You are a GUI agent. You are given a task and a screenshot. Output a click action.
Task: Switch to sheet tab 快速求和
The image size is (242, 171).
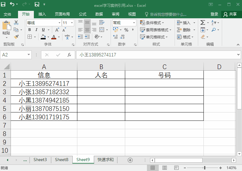click(106, 160)
